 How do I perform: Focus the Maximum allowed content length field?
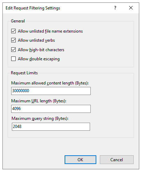coord(51,91)
